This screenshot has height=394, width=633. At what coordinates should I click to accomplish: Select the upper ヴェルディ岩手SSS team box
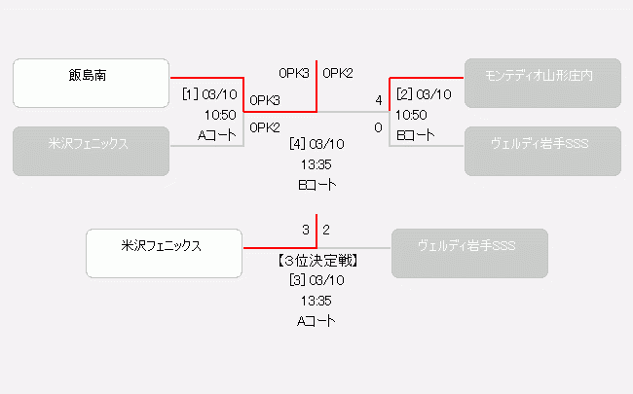542,151
